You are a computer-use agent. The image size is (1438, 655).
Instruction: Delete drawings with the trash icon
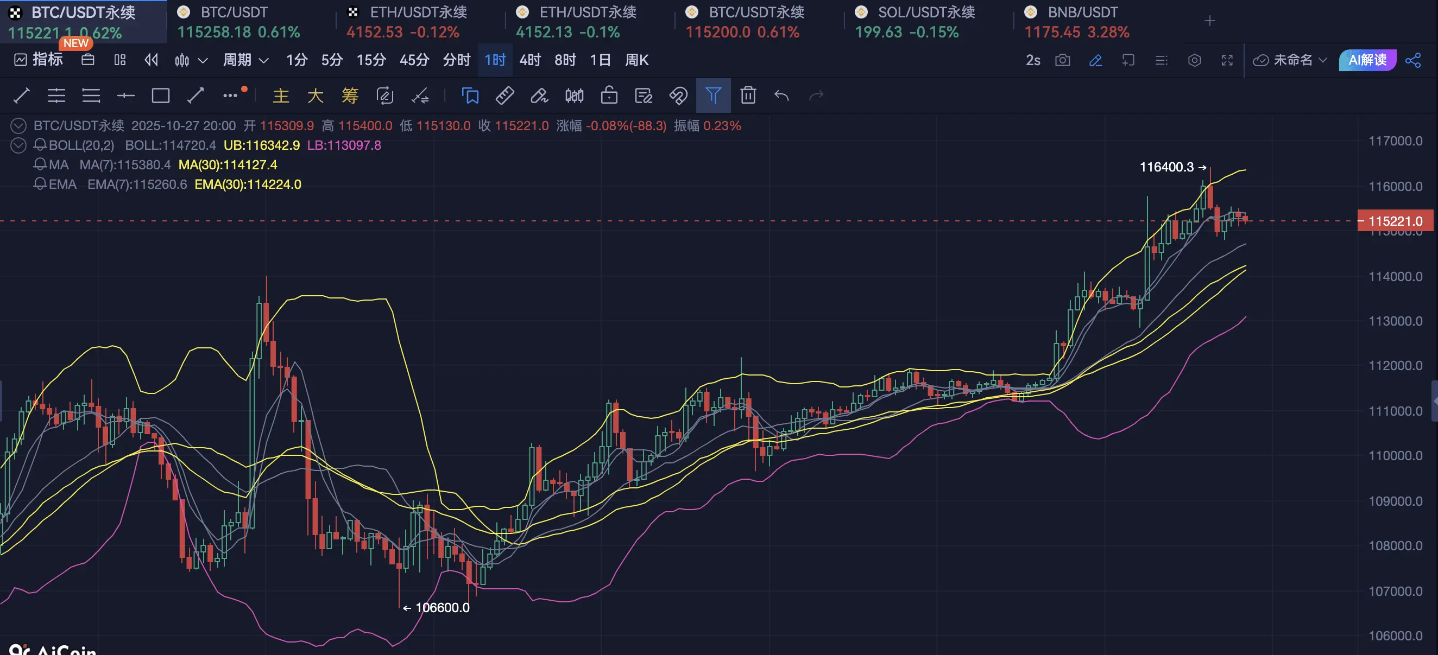coord(748,96)
